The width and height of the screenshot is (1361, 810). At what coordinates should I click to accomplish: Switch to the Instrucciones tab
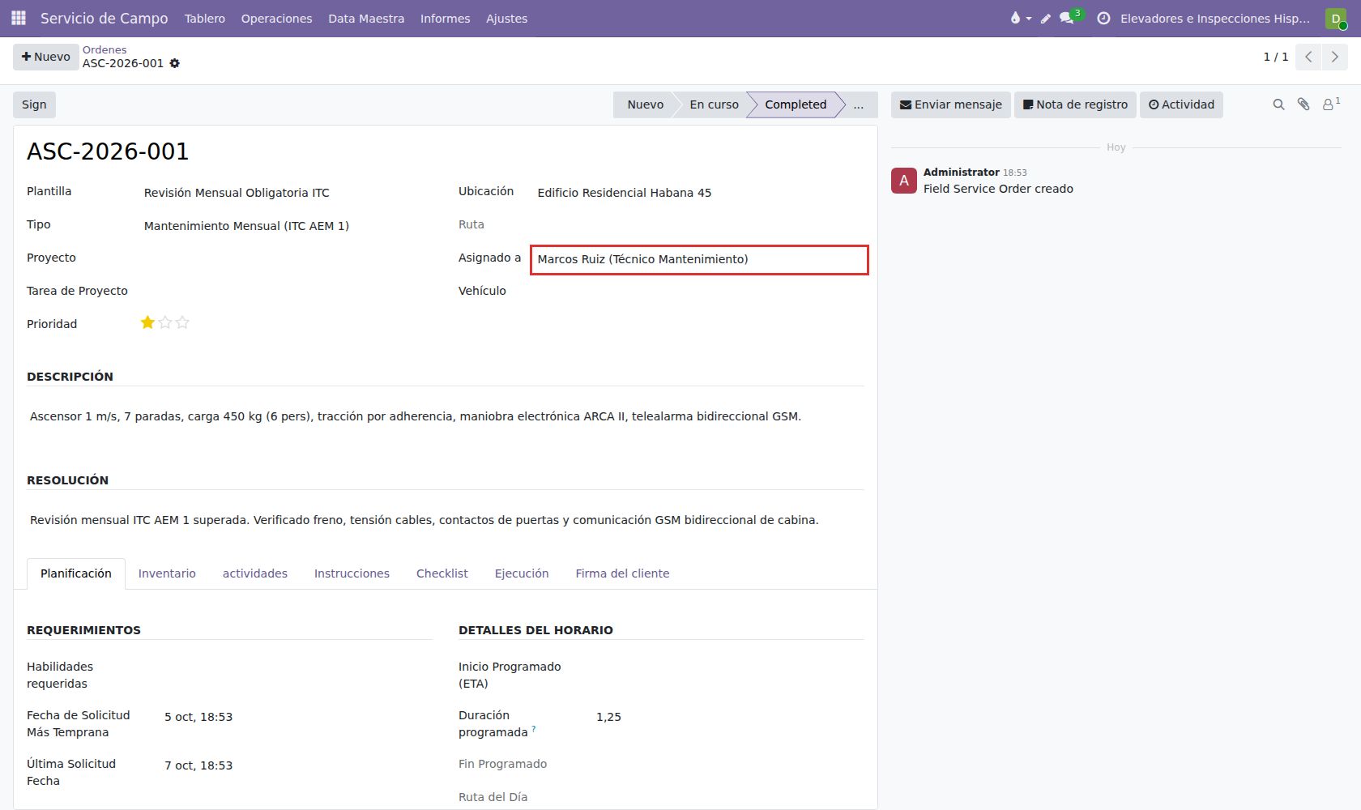pyautogui.click(x=352, y=573)
